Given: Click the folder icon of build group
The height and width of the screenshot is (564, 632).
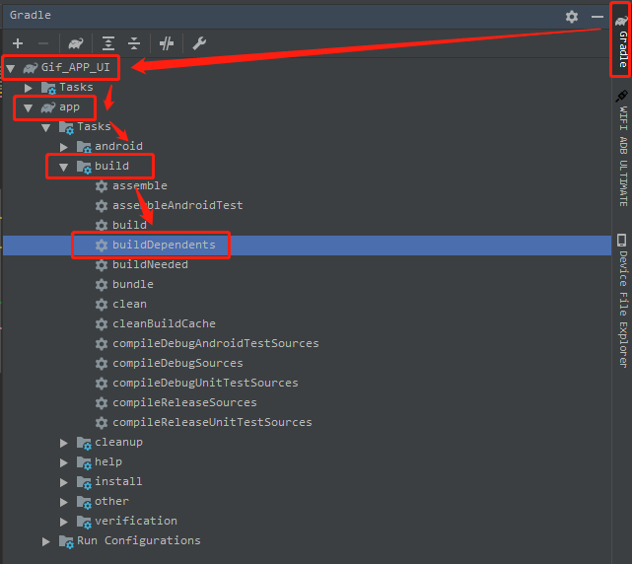Looking at the screenshot, I should click(x=84, y=167).
